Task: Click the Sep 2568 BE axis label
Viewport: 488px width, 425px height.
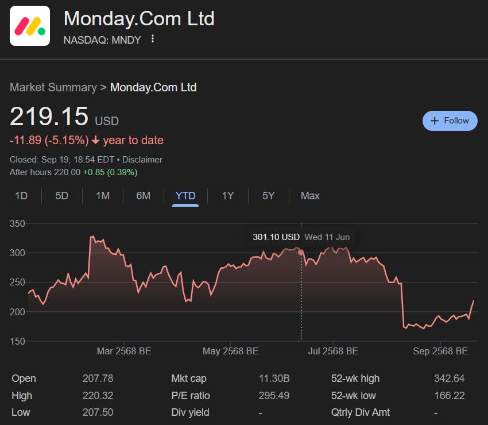Action: [x=440, y=351]
